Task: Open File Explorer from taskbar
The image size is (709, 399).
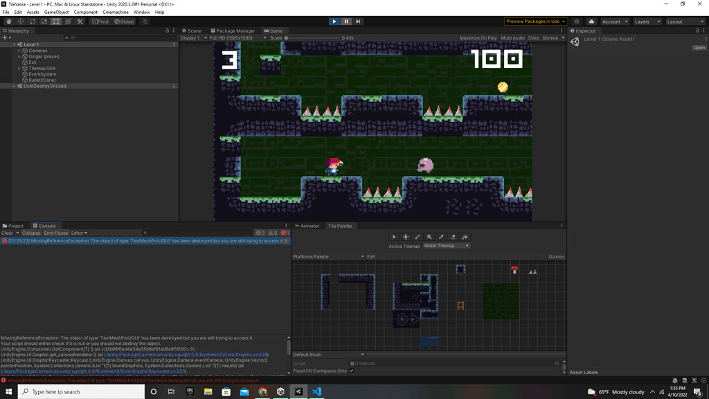Action: [x=208, y=392]
